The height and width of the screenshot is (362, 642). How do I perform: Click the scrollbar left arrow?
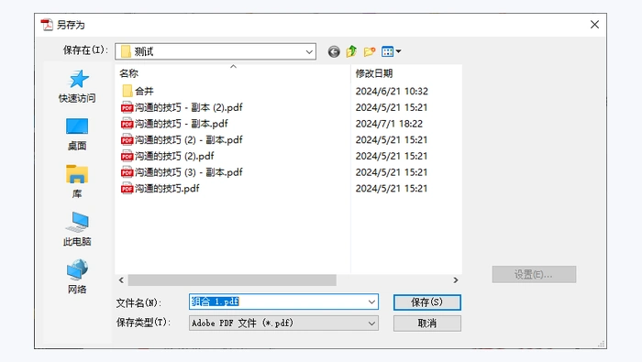pyautogui.click(x=121, y=280)
